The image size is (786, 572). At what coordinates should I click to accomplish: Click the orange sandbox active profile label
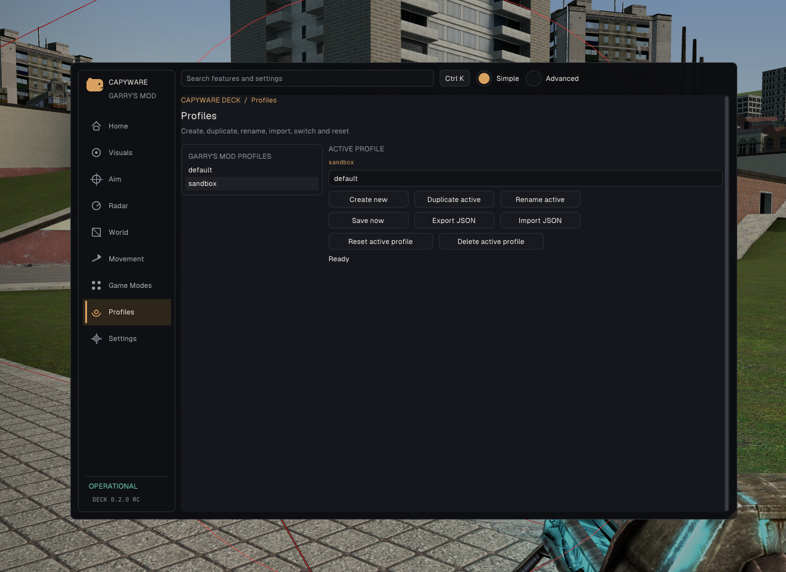[341, 162]
